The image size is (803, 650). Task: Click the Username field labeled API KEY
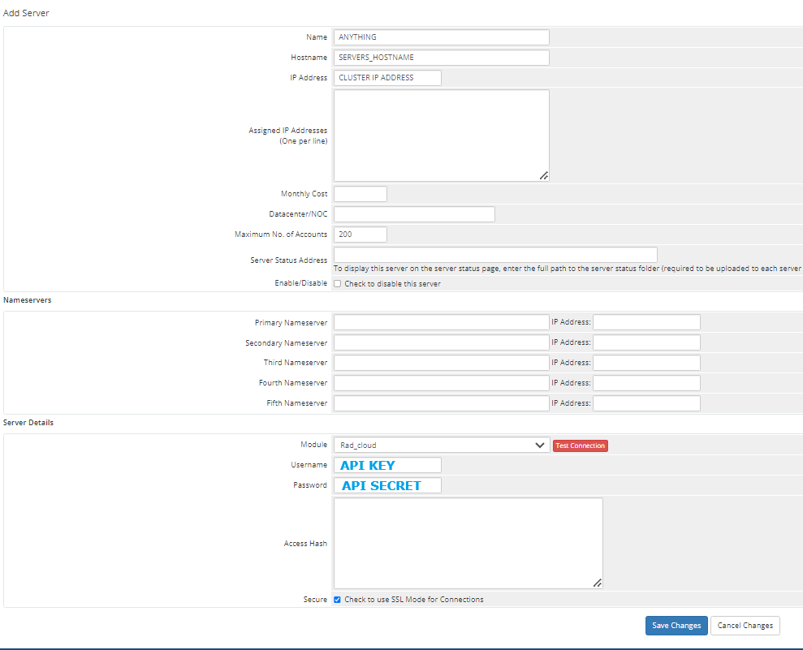point(387,465)
